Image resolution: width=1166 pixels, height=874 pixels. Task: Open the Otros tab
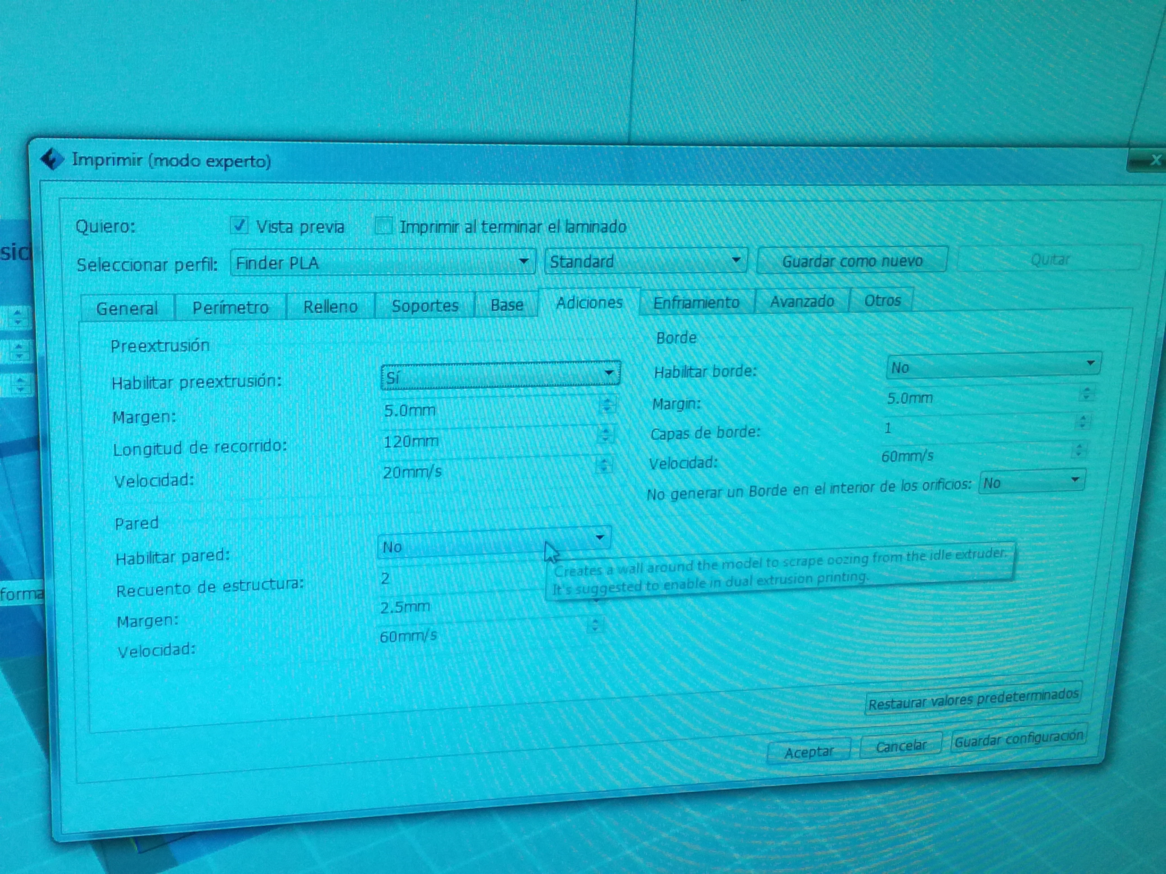pos(882,300)
